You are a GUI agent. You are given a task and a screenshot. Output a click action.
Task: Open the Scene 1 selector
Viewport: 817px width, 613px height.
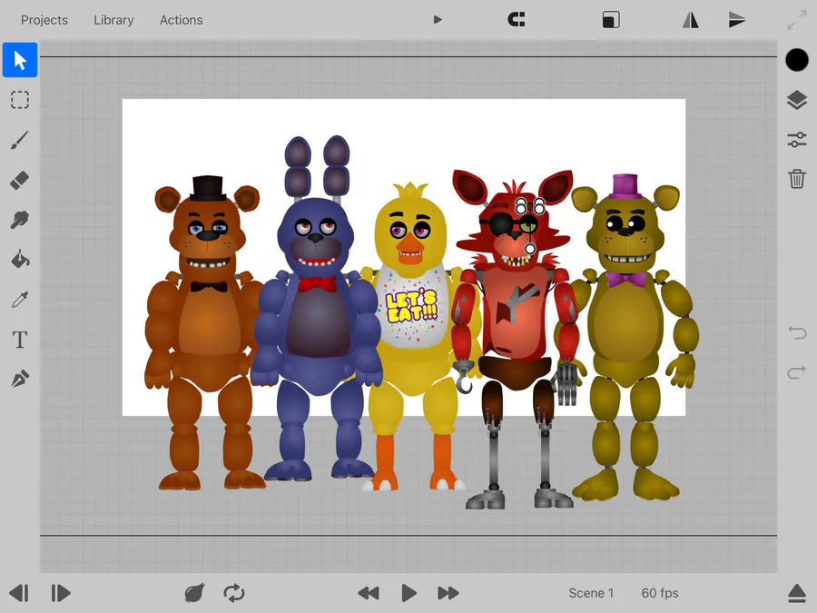tap(591, 593)
